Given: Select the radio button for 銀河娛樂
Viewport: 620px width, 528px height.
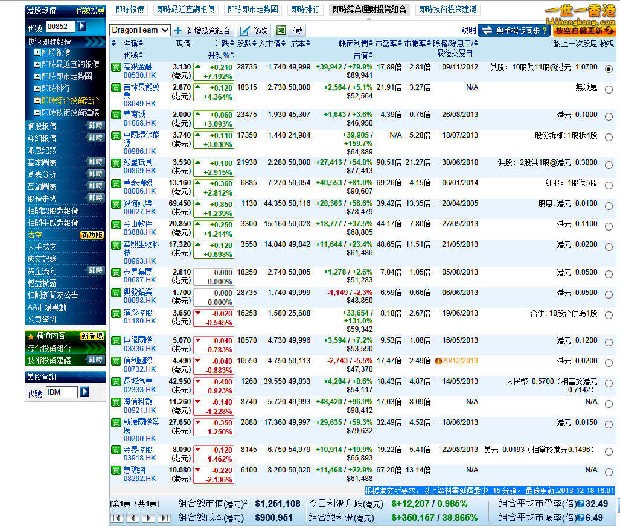Looking at the screenshot, I should coord(609,206).
